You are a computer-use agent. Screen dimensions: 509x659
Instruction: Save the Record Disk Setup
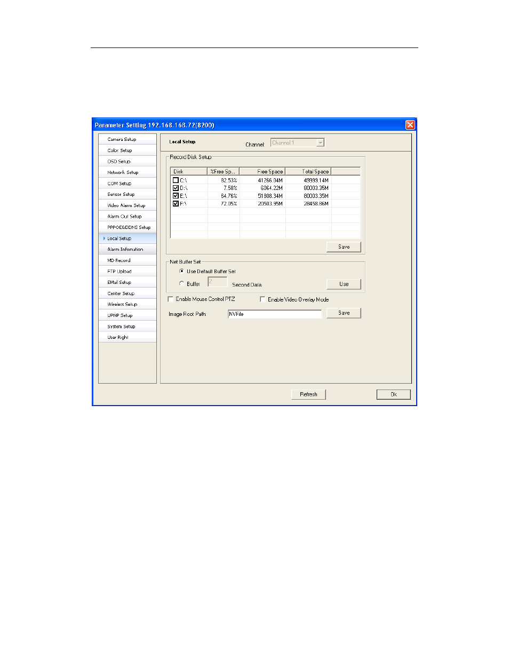tap(344, 247)
